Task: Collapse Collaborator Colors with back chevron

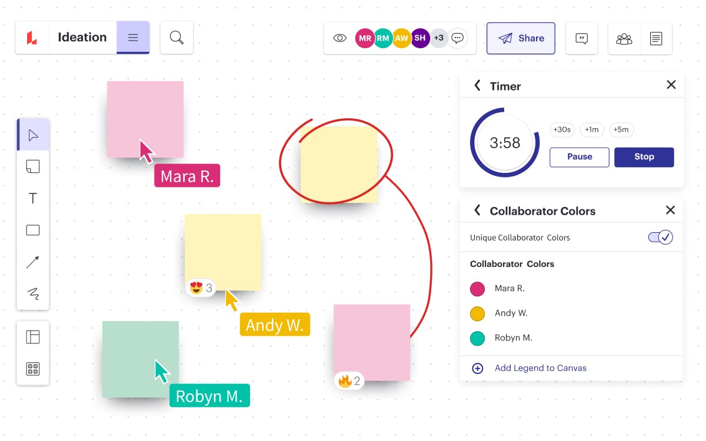Action: click(x=477, y=211)
